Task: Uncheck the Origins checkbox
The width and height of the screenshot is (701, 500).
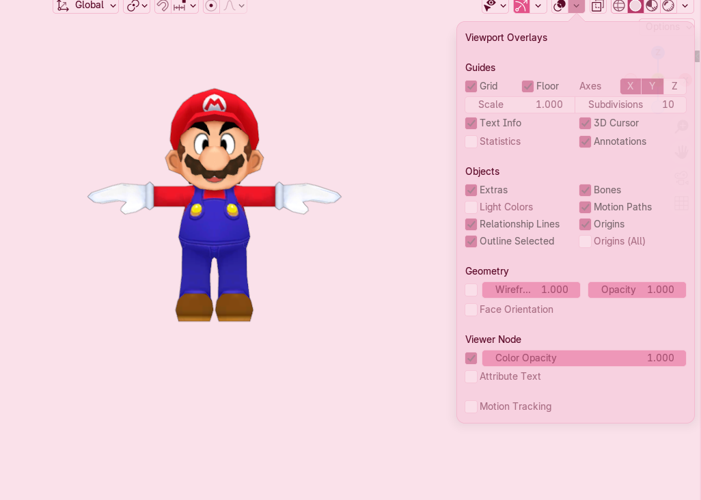Action: [x=586, y=224]
